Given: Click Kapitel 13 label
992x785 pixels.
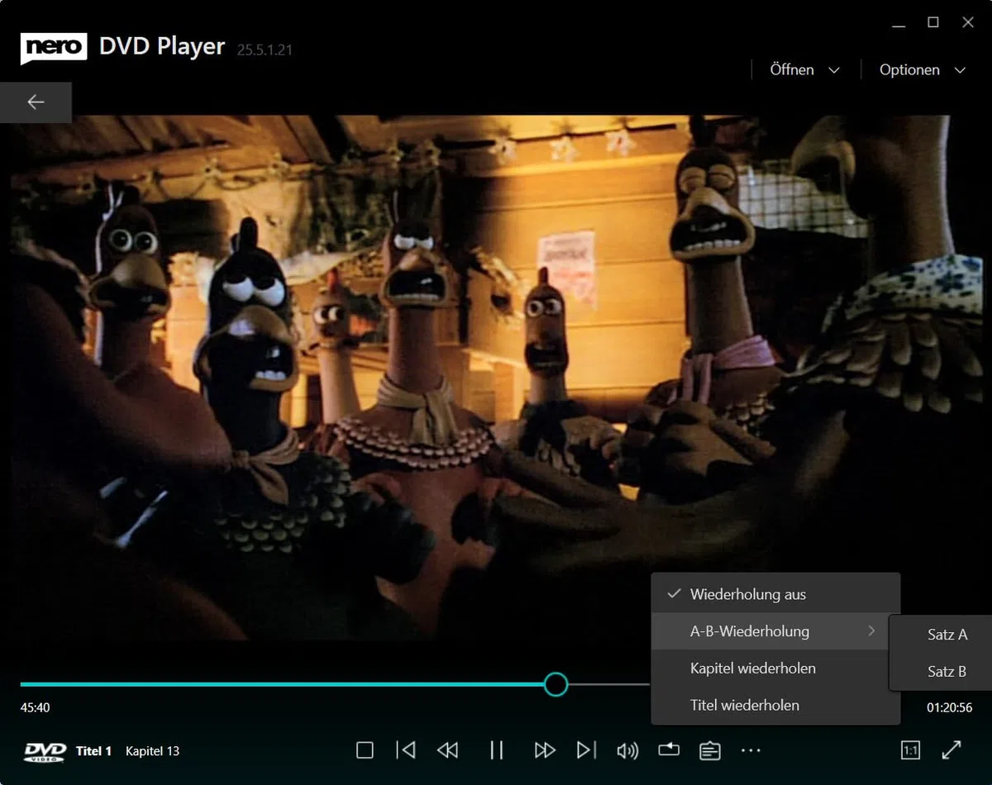Looking at the screenshot, I should coord(152,751).
